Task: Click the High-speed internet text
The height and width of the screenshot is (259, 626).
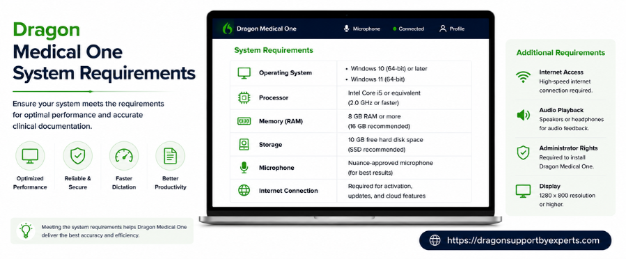Action: tap(565, 81)
